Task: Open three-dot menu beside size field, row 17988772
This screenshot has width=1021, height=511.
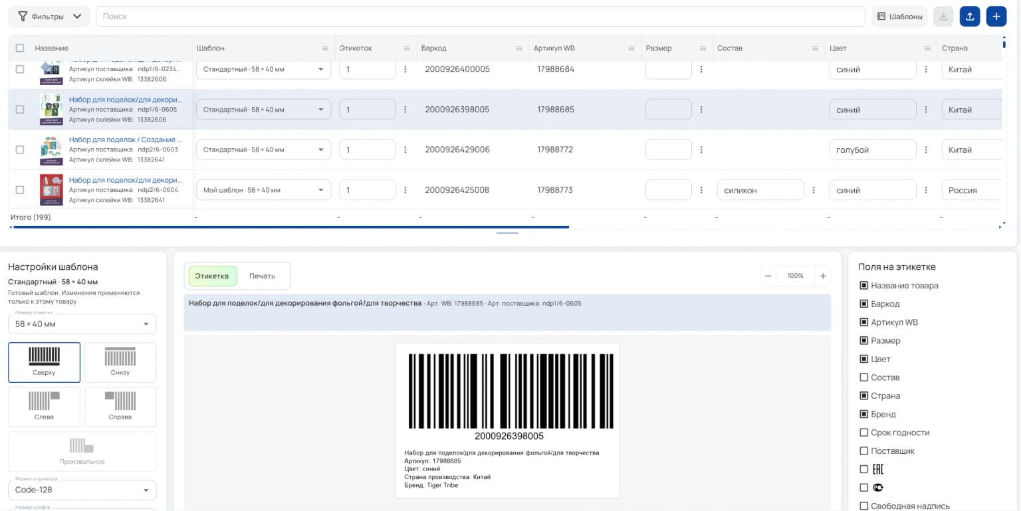Action: click(x=701, y=150)
